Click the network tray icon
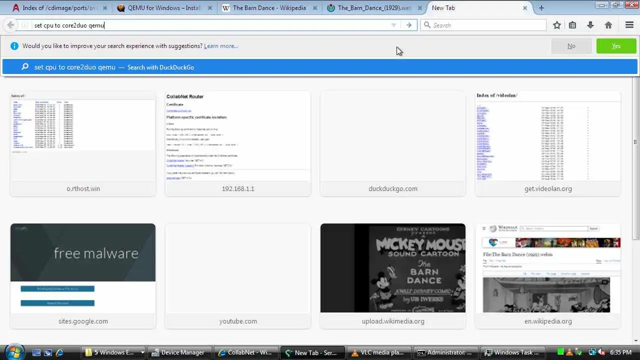 [x=592, y=352]
